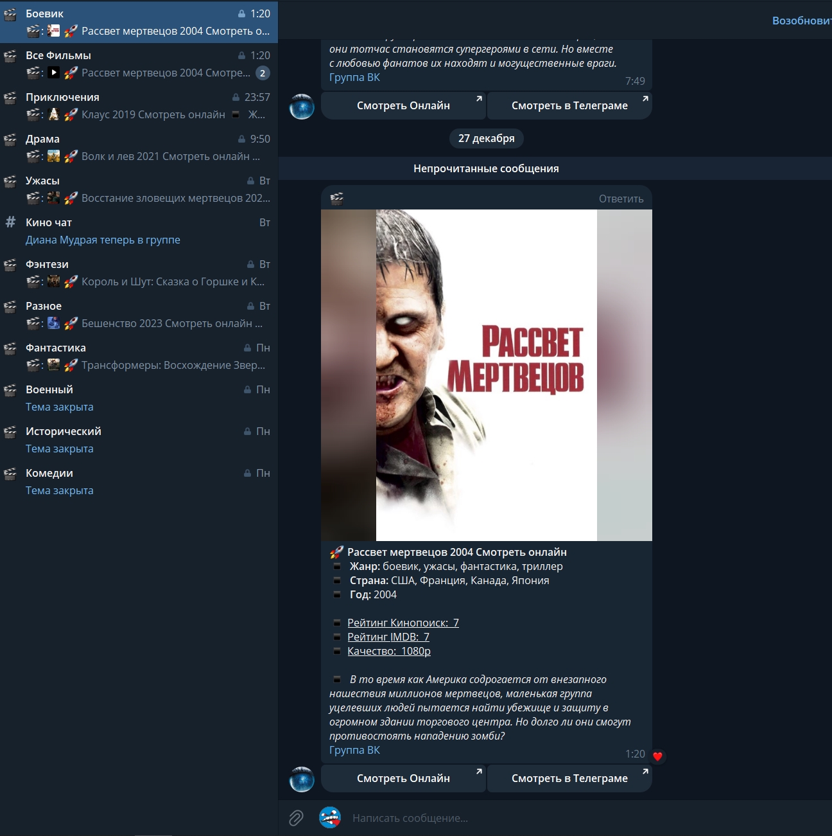Click the clapperboard icon of the Фэнтези topic
The image size is (832, 836).
click(x=10, y=264)
